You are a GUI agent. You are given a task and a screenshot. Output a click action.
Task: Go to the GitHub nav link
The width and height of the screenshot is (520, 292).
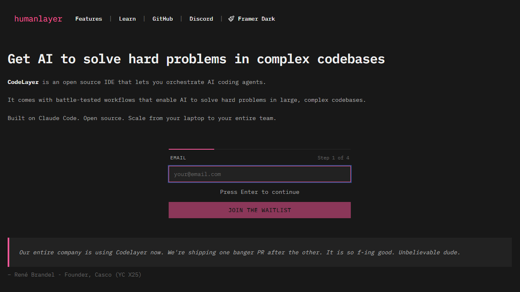coord(162,19)
